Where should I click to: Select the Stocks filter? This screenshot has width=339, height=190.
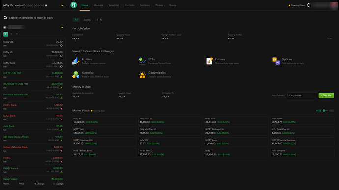[87, 20]
